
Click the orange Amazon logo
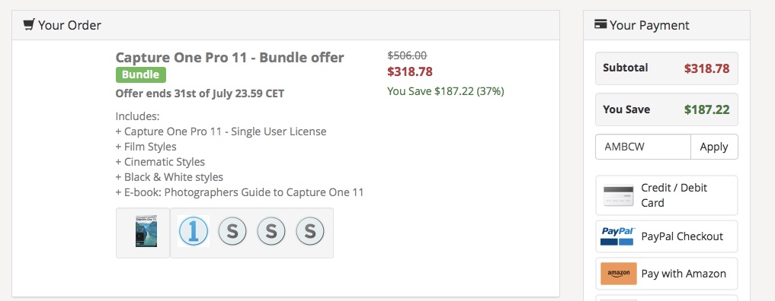618,274
